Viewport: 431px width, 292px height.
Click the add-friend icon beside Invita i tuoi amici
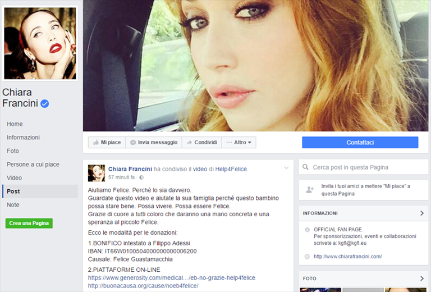310,190
